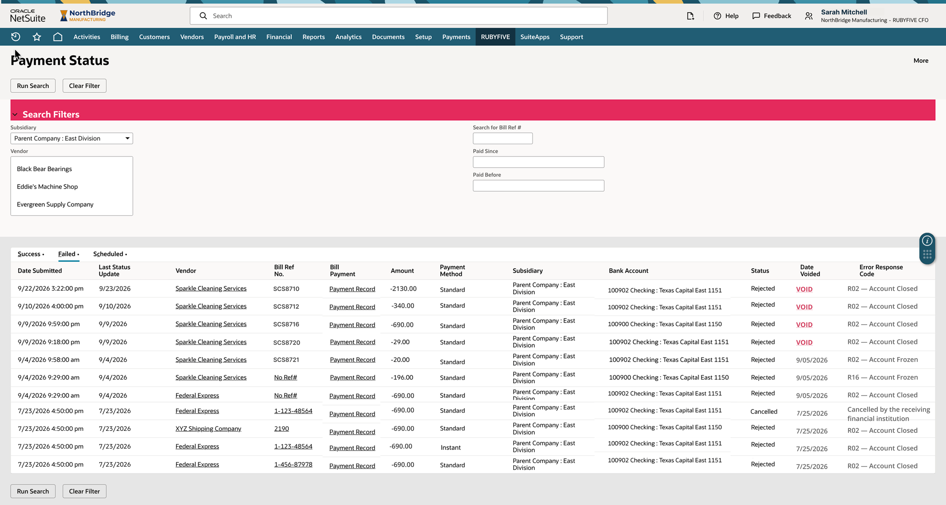Open the More menu

(921, 61)
